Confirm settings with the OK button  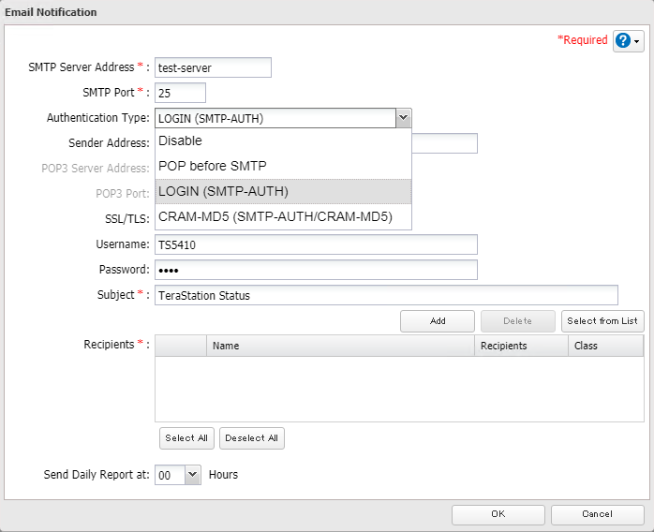[x=498, y=514]
